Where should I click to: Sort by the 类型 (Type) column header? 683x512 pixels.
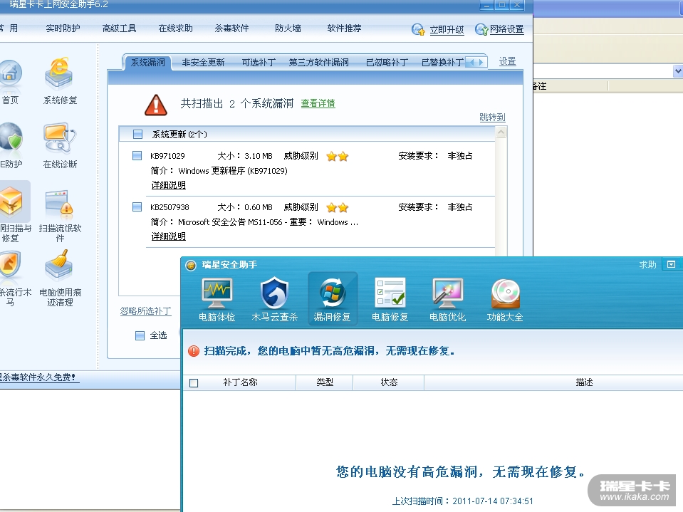(x=325, y=382)
